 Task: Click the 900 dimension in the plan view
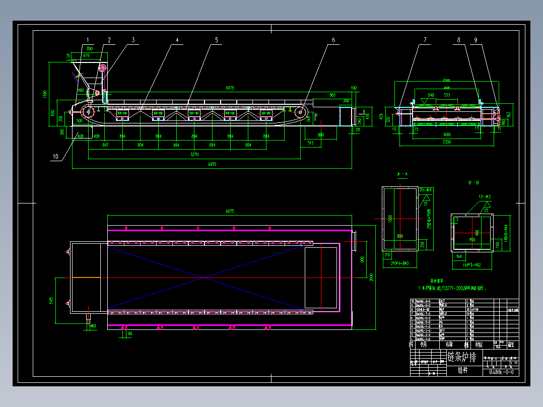tap(362, 259)
